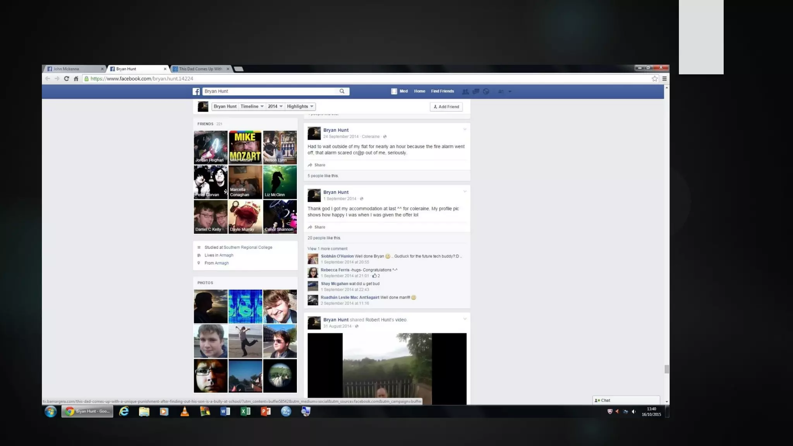Open friend requests icon in header

pos(465,91)
